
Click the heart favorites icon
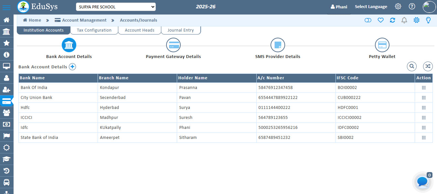tap(380, 20)
